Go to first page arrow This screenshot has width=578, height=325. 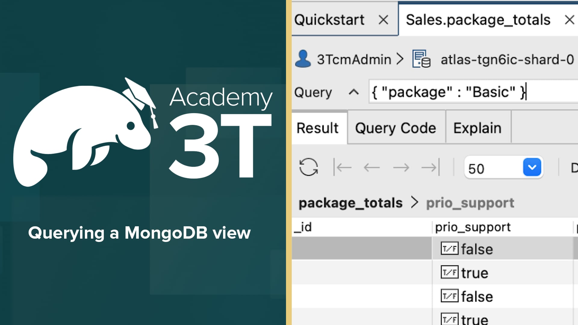click(343, 167)
